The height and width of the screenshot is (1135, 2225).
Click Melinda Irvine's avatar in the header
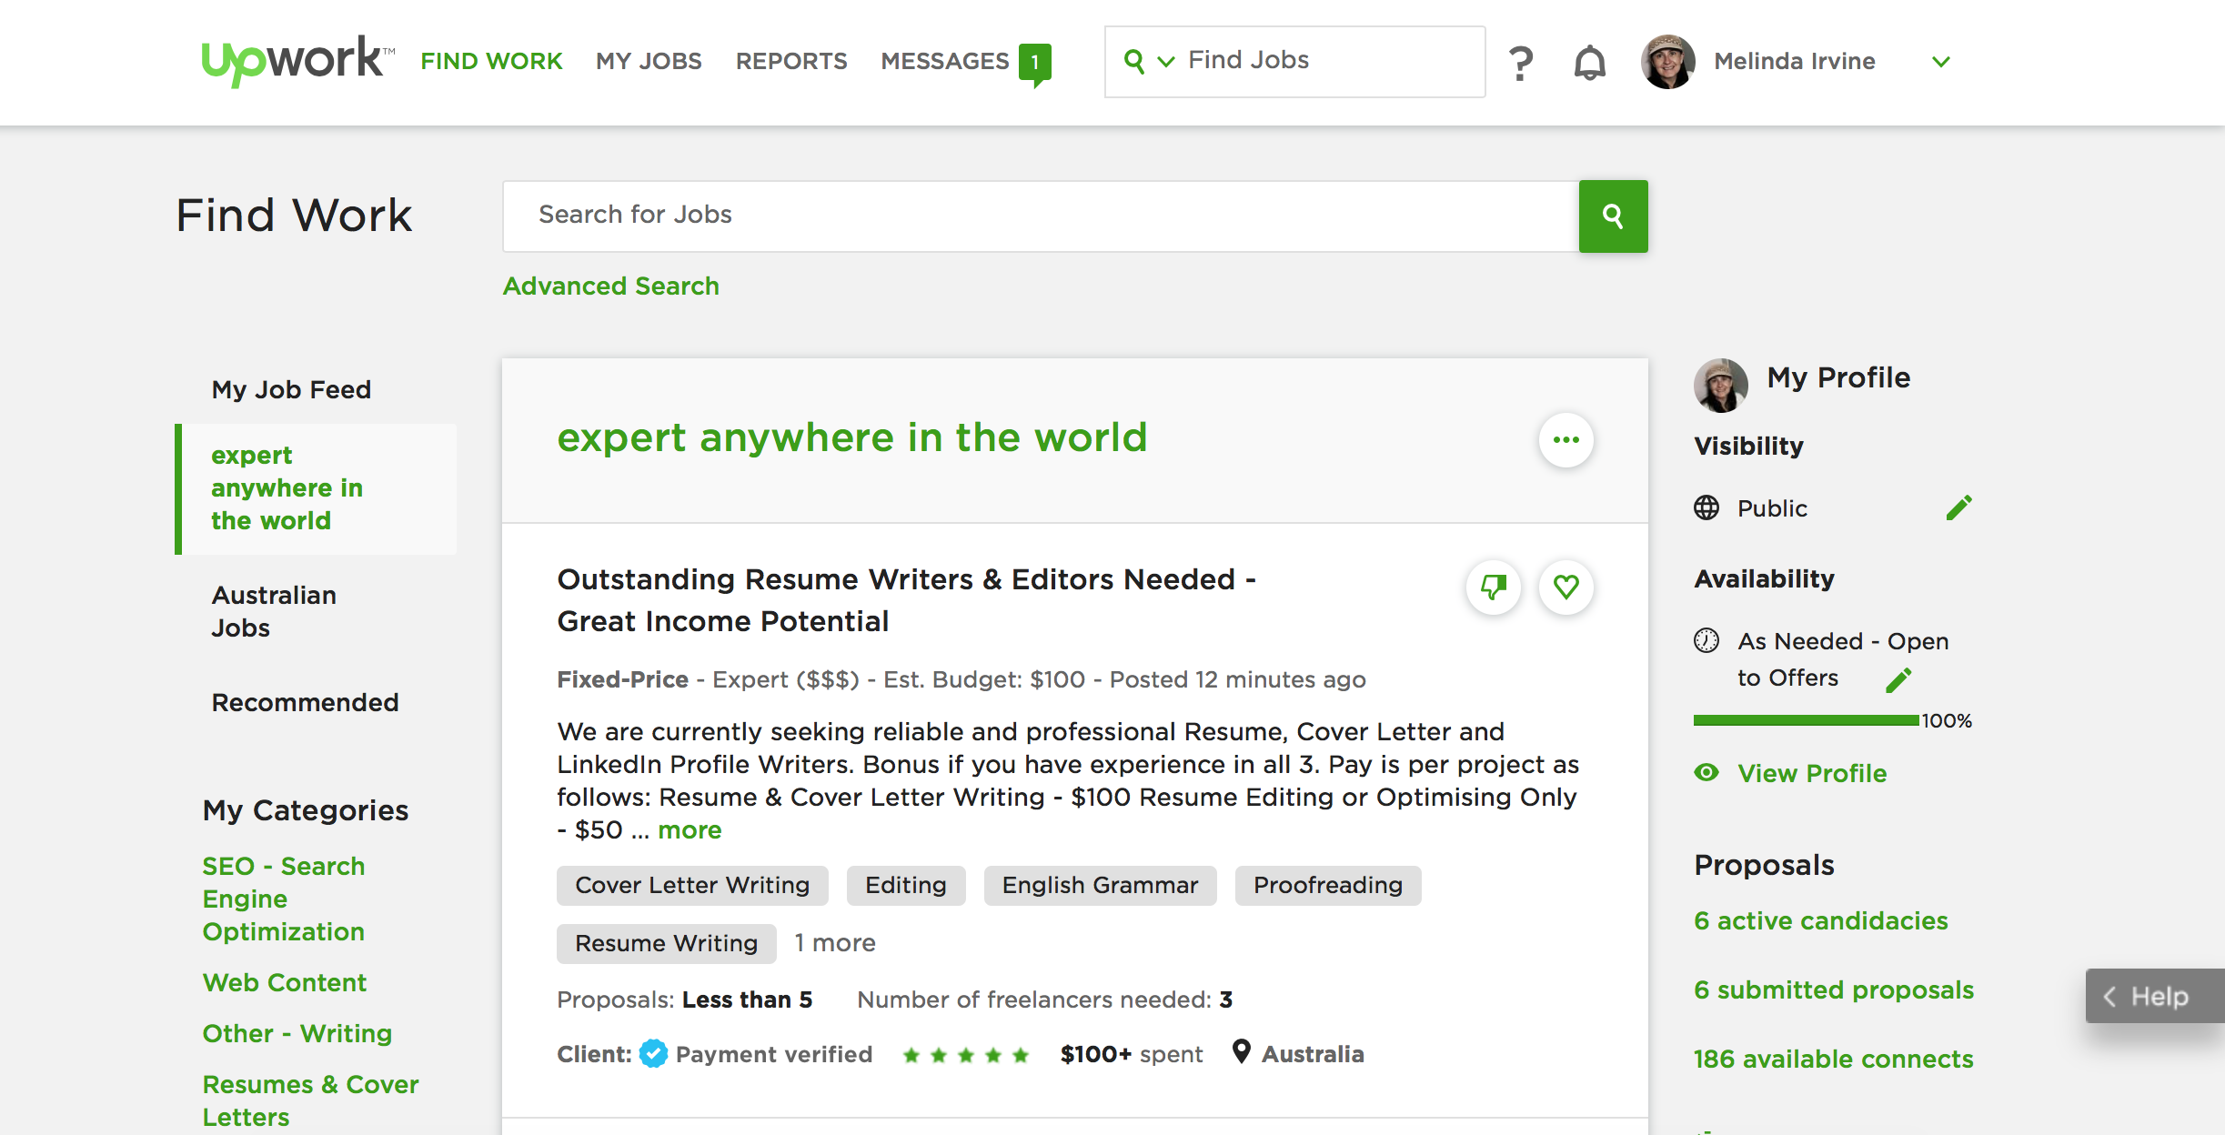tap(1667, 62)
